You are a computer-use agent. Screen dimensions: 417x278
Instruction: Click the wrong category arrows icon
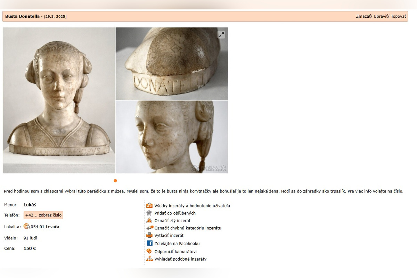150,228
